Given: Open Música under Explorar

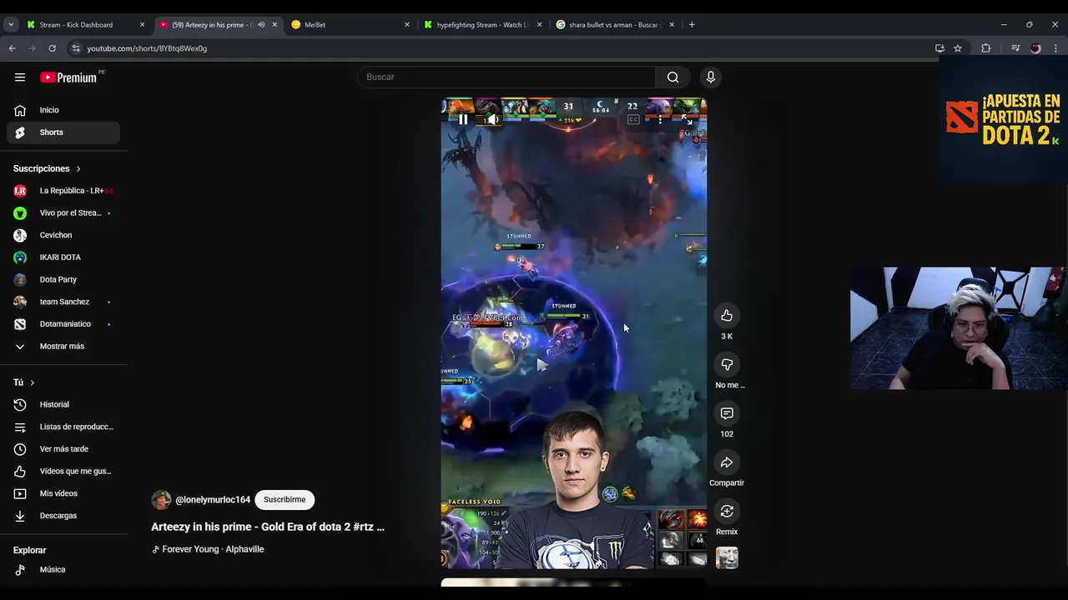Looking at the screenshot, I should [63, 569].
